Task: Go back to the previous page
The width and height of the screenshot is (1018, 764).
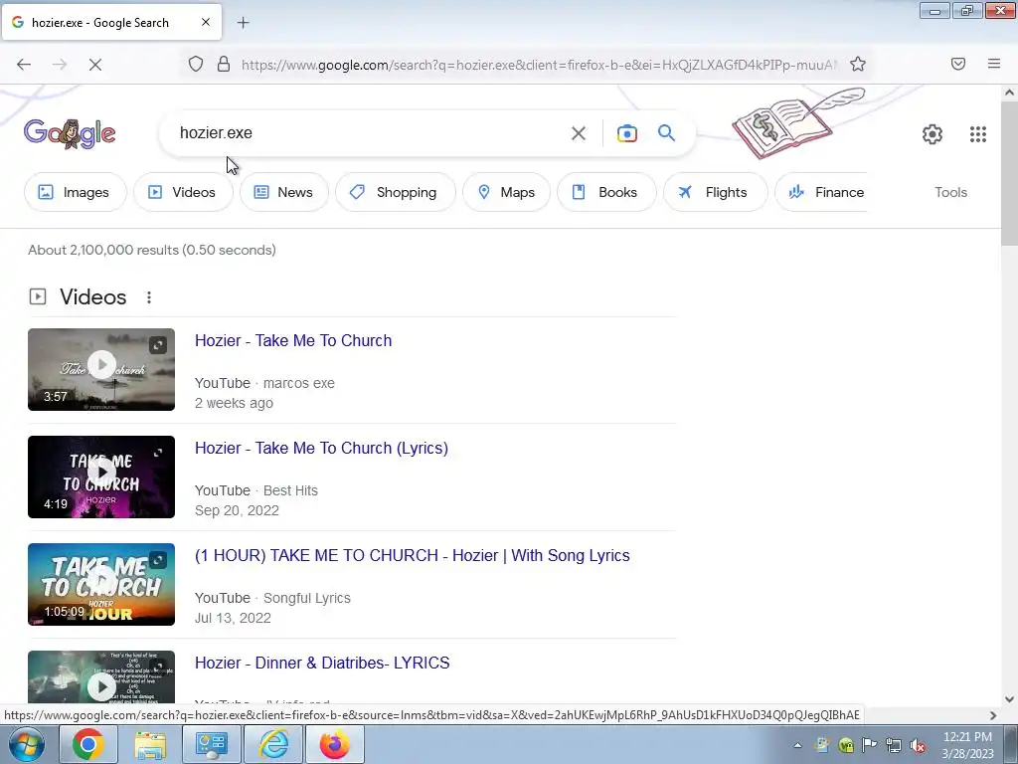Action: (24, 65)
